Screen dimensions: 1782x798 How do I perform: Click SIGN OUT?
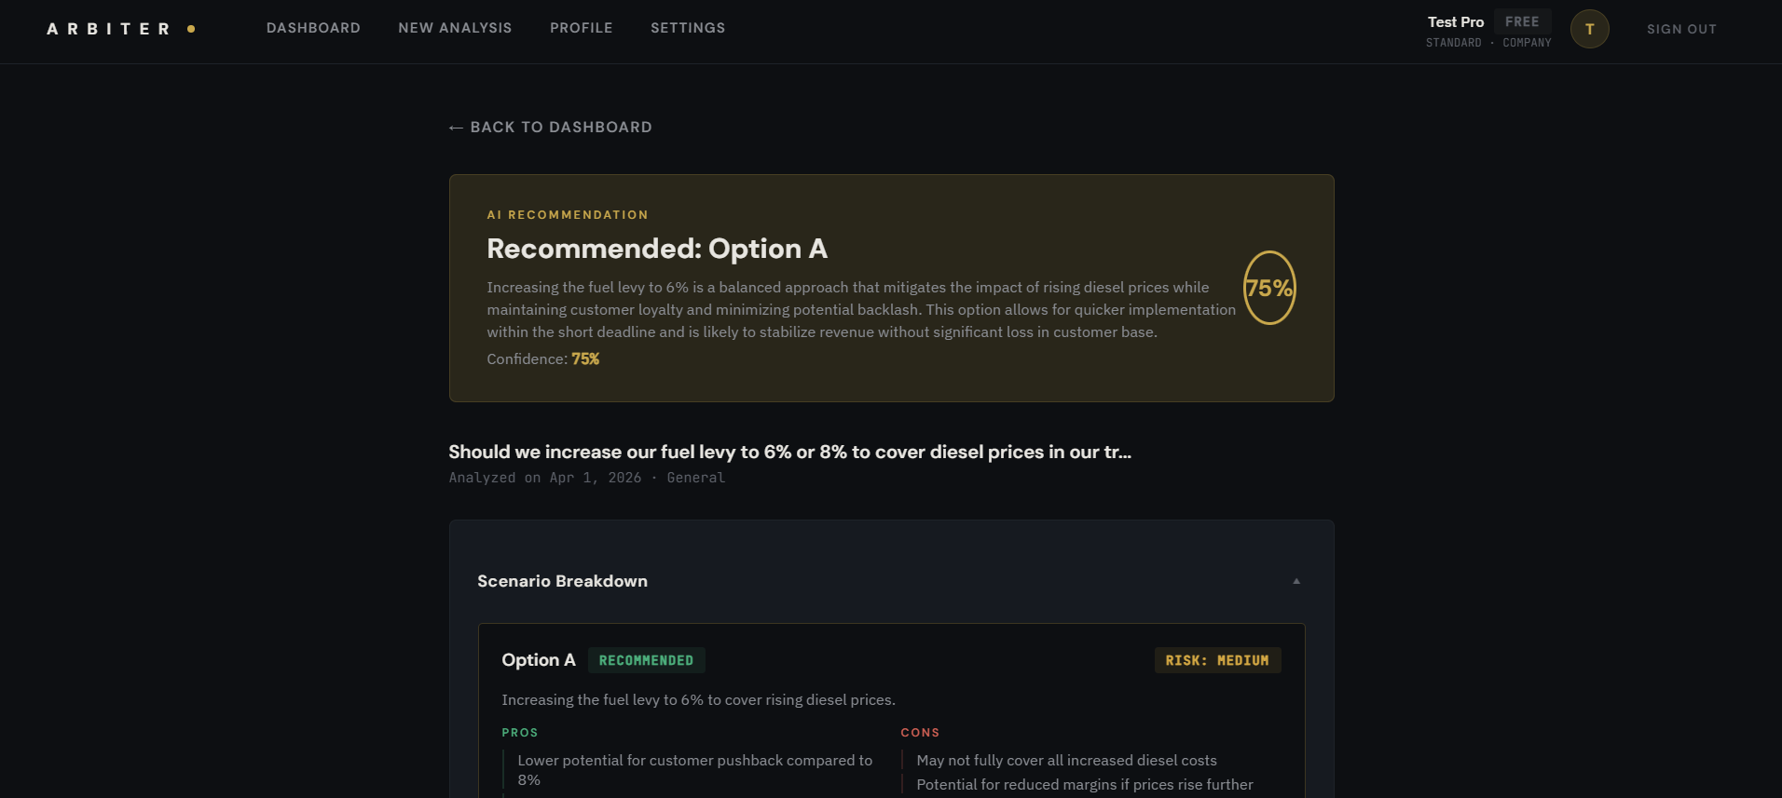1680,29
